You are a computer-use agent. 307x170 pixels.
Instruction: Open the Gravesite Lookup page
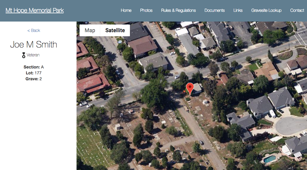coord(266,10)
